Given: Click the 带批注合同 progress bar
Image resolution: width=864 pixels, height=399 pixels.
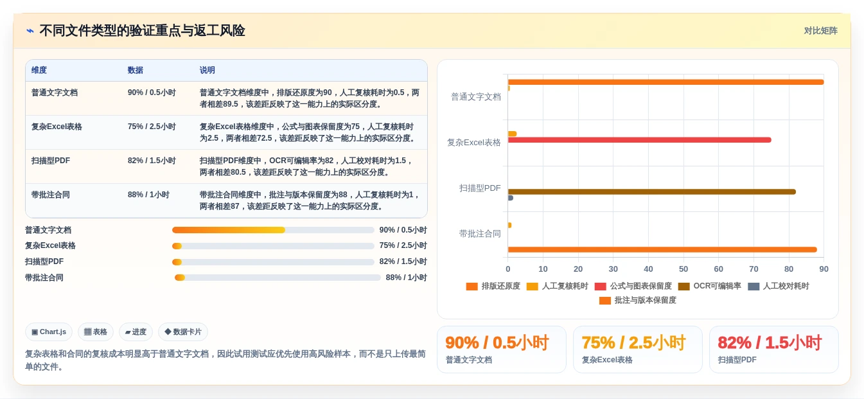Looking at the screenshot, I should click(x=278, y=278).
